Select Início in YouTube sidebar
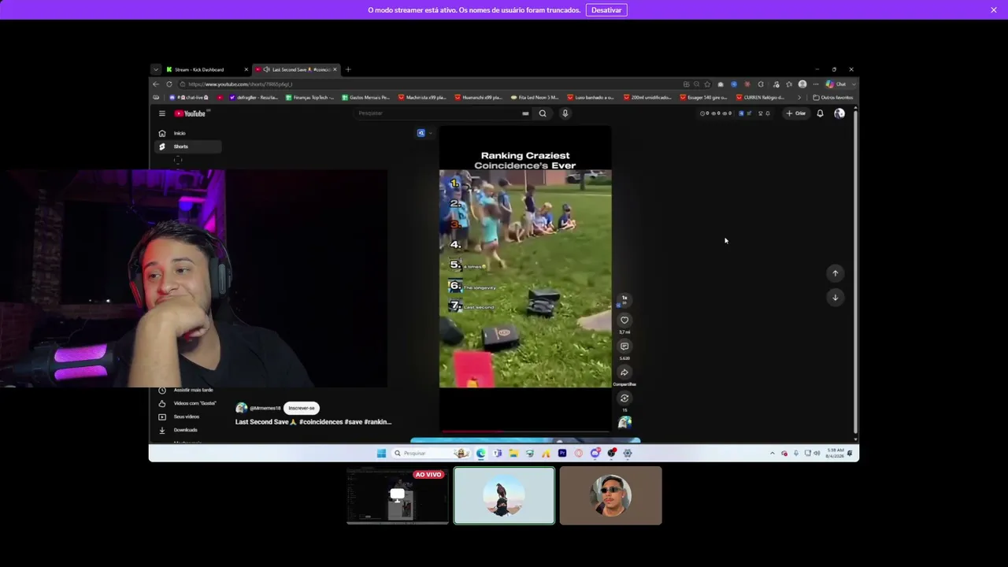The image size is (1008, 567). click(x=186, y=133)
